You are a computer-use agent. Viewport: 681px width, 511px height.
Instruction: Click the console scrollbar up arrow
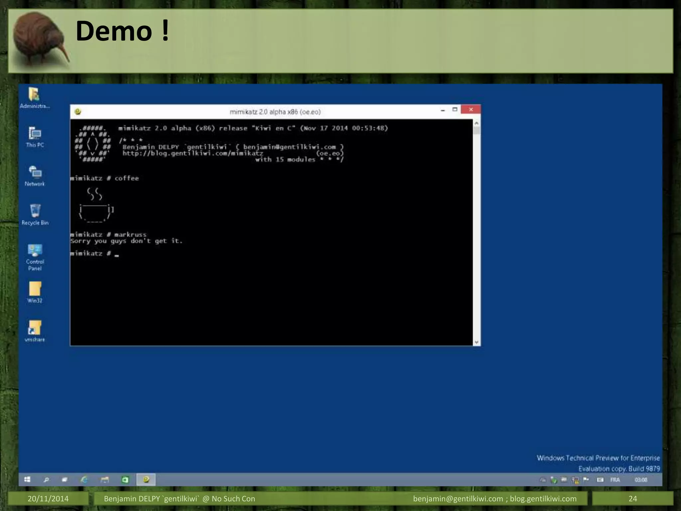click(x=477, y=123)
